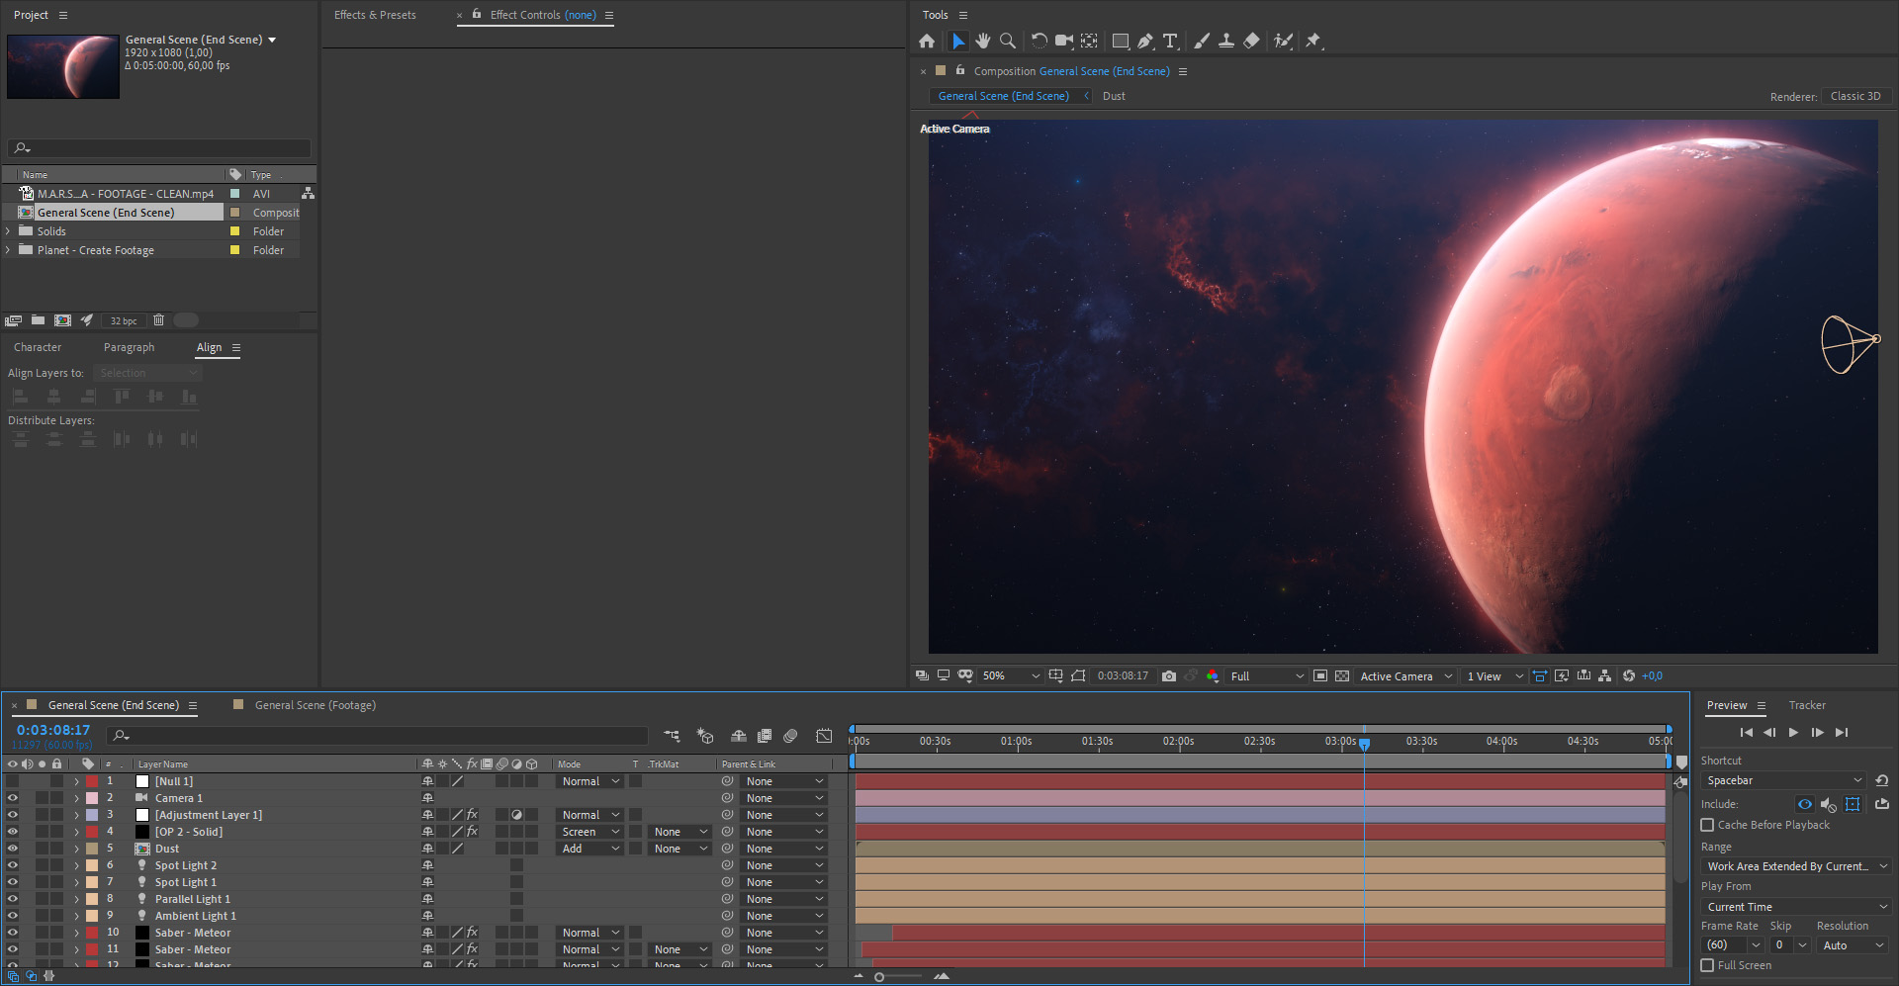Choose the Horizontal Type tool
The height and width of the screenshot is (986, 1899).
(1170, 41)
